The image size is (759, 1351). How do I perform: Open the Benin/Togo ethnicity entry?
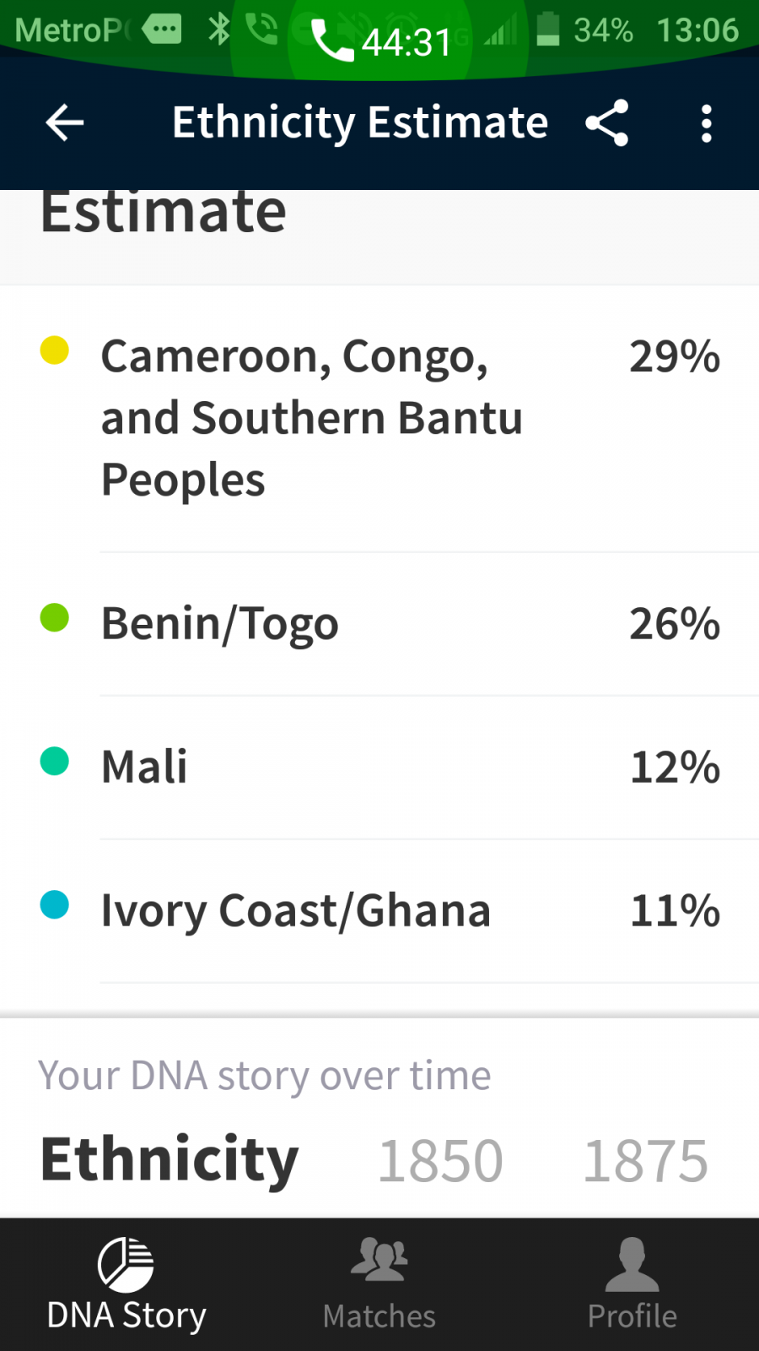(379, 625)
